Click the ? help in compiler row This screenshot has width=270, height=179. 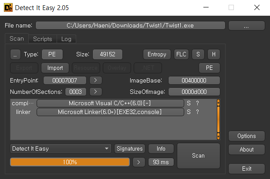(197, 103)
